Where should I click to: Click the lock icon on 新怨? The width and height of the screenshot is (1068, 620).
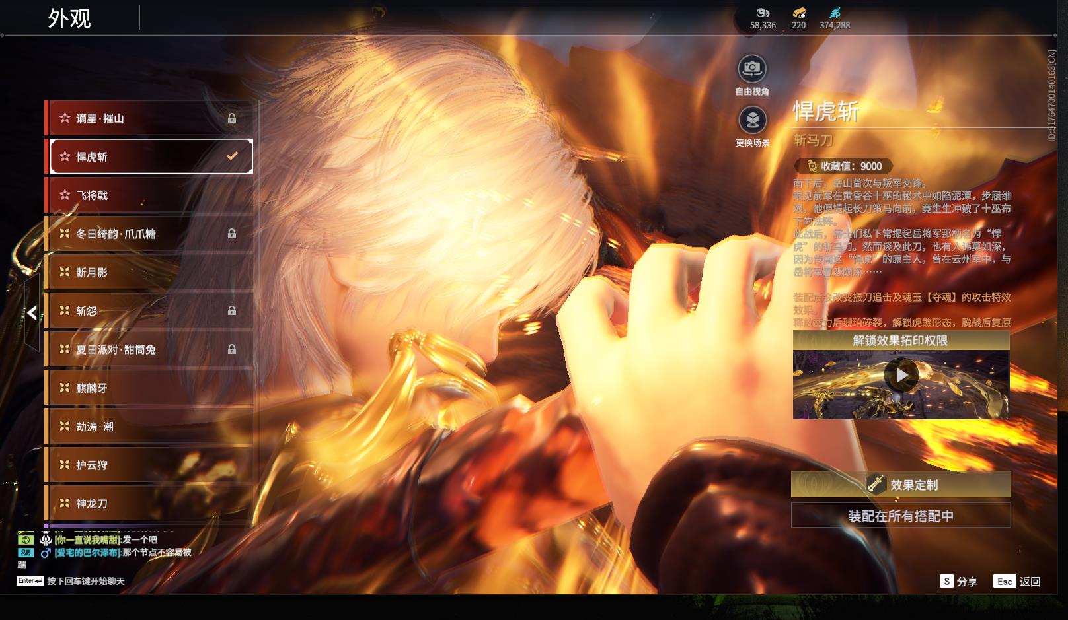tap(232, 310)
